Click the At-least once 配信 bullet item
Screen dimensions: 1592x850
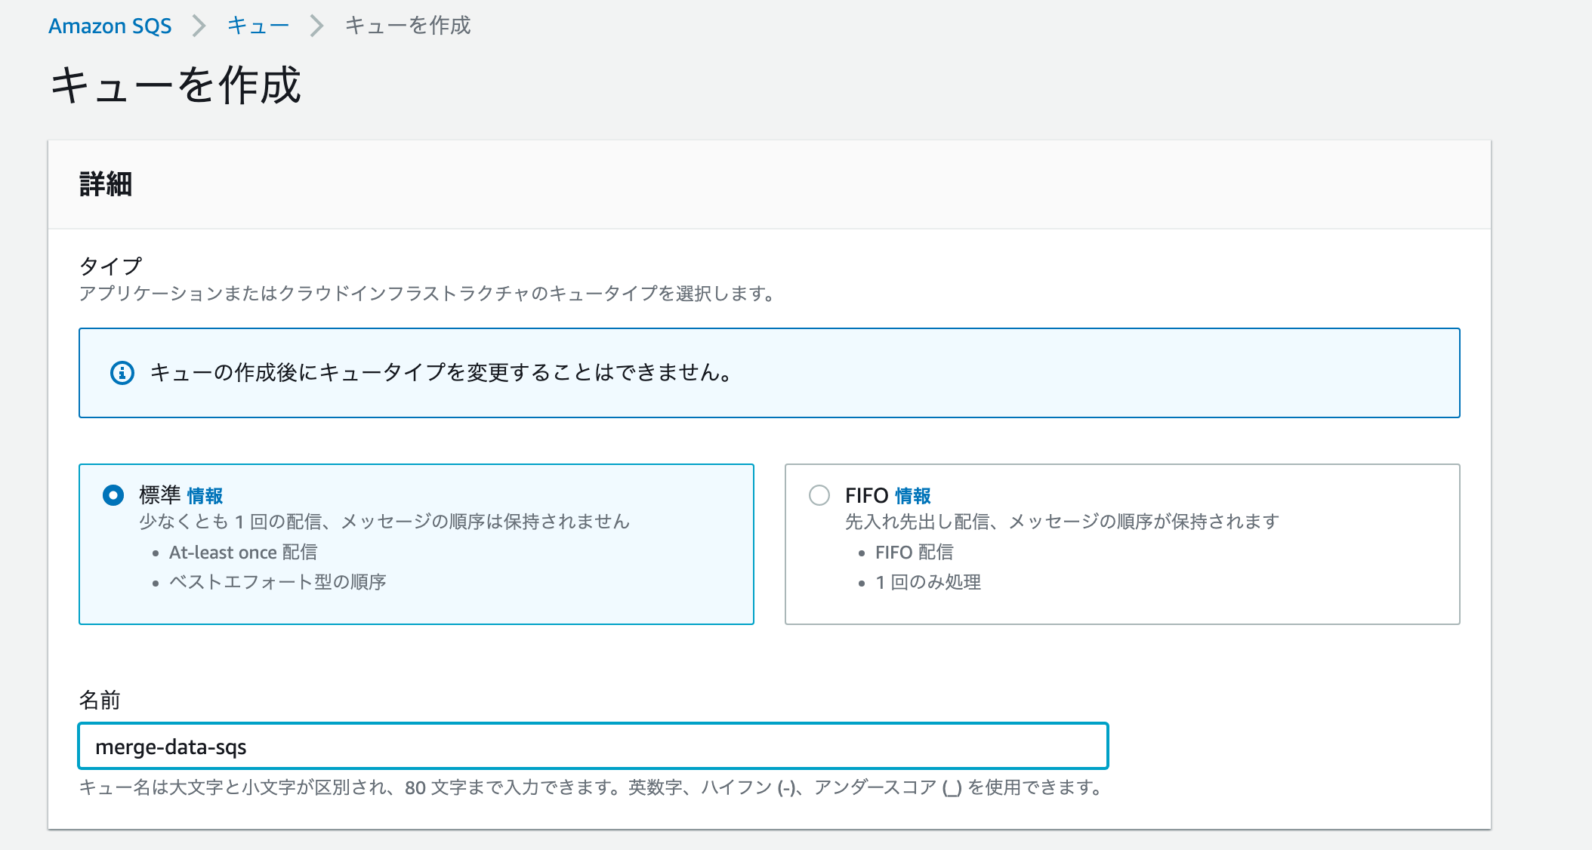pos(242,553)
